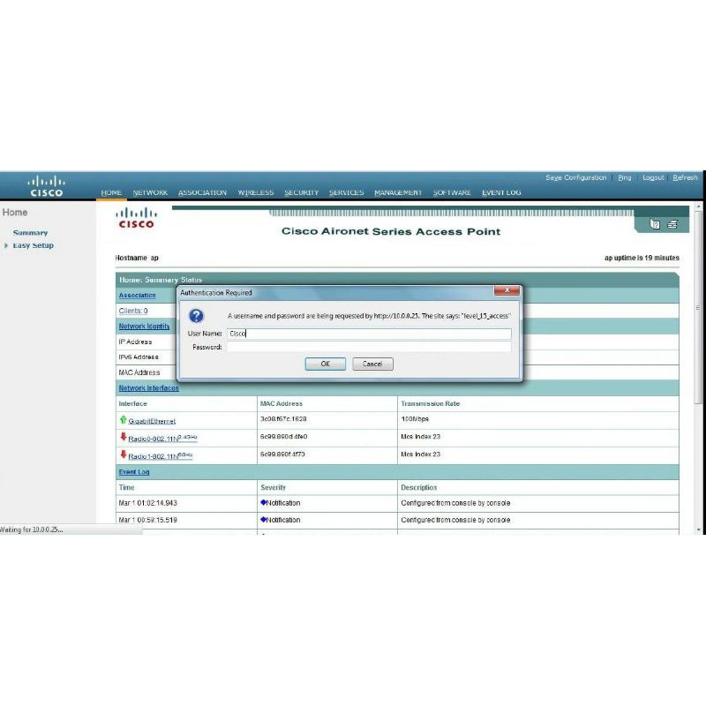
Task: Cancel the Authentication Required dialog
Action: tap(372, 364)
